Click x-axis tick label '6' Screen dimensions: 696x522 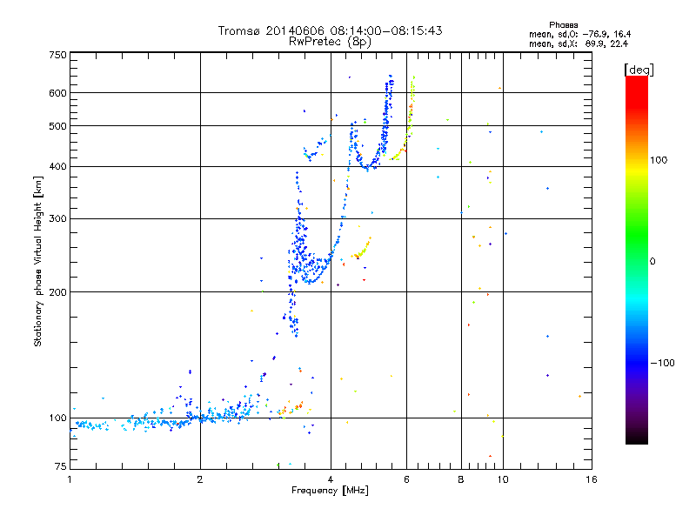tap(406, 479)
